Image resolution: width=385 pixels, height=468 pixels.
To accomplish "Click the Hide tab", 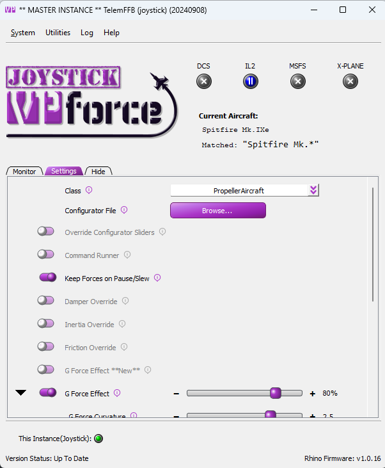I will pyautogui.click(x=98, y=172).
